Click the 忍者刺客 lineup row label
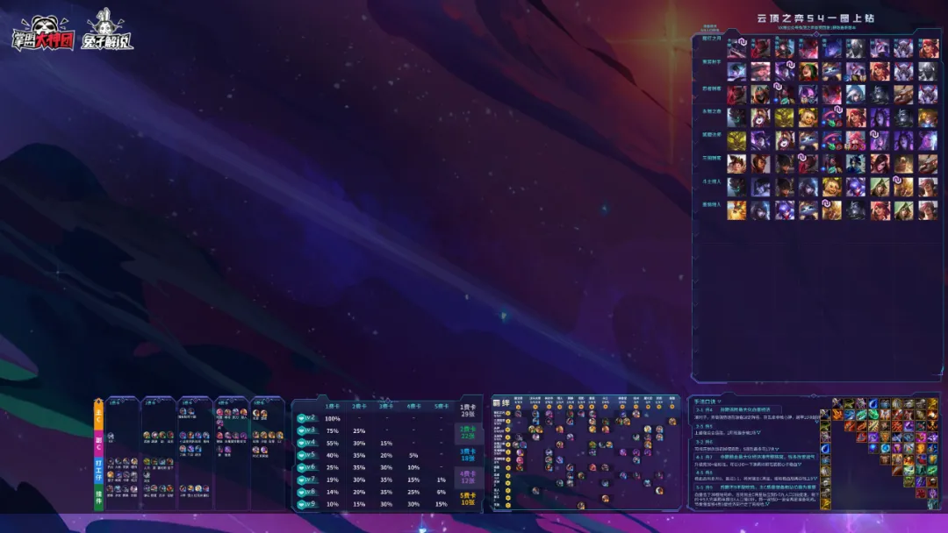 coord(712,89)
